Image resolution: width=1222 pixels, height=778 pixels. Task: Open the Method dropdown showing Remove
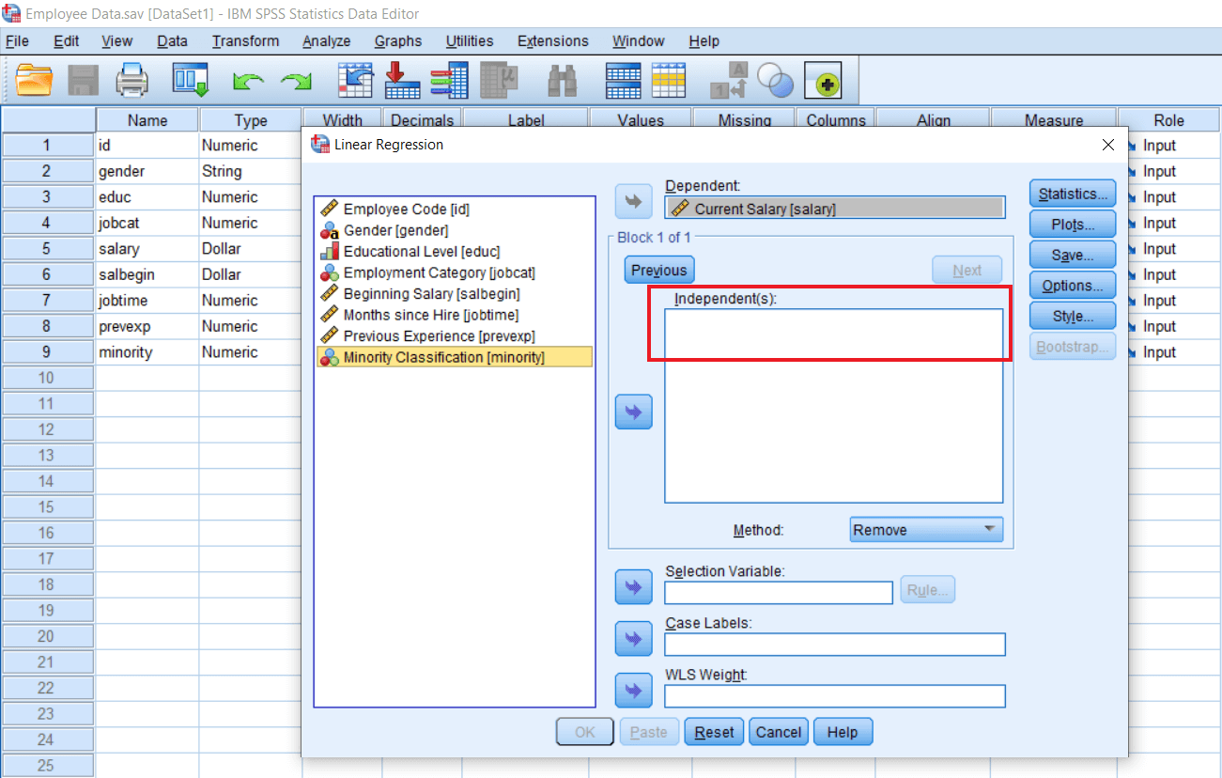pyautogui.click(x=926, y=530)
